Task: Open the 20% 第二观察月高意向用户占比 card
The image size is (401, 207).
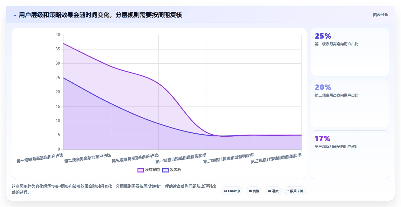Action: [350, 103]
